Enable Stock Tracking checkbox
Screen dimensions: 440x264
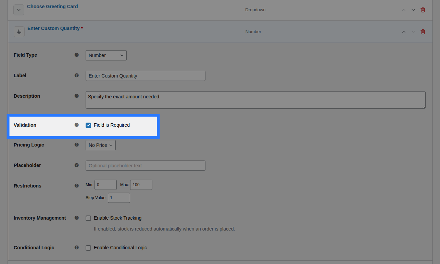coord(88,218)
